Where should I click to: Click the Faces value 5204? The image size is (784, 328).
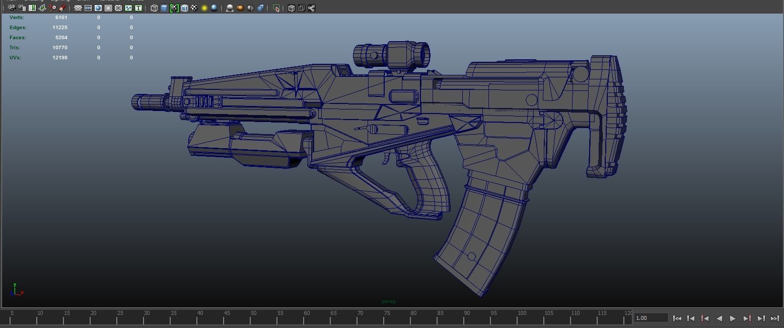coord(61,37)
